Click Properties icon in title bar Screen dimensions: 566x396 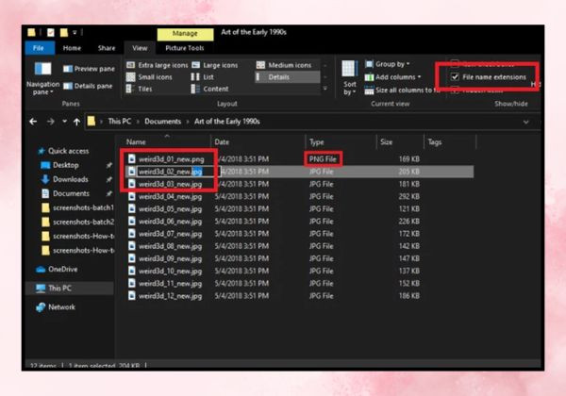pyautogui.click(x=51, y=32)
